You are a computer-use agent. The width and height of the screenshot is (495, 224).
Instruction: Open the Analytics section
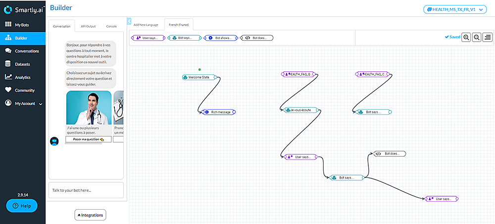pos(22,77)
